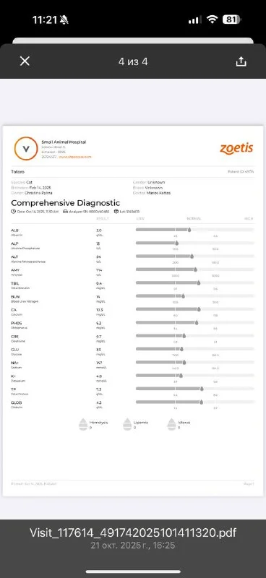Tap the share icon in header
The height and width of the screenshot is (578, 266).
pos(241,61)
